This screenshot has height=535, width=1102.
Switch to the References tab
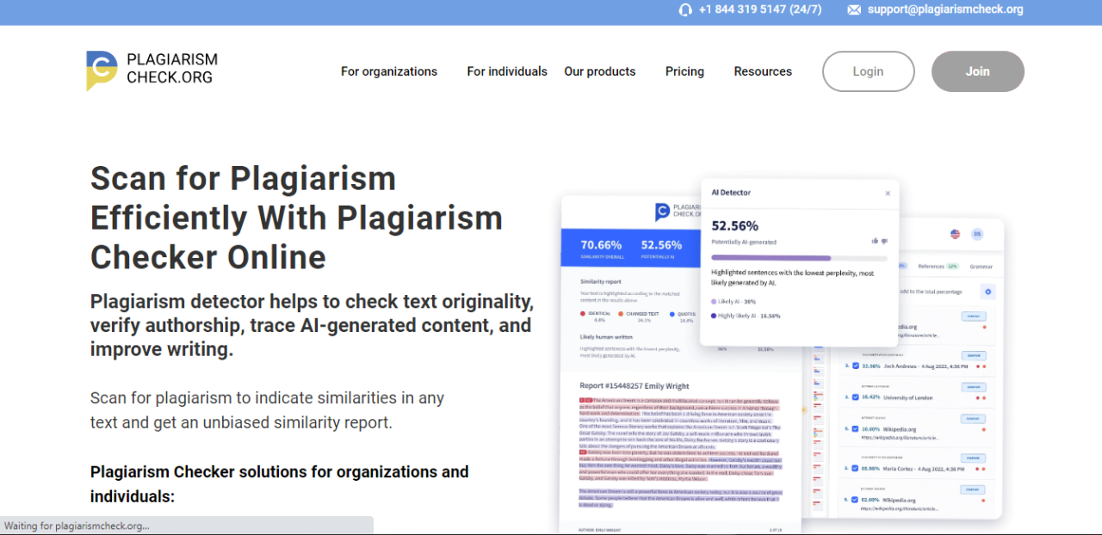pos(932,266)
